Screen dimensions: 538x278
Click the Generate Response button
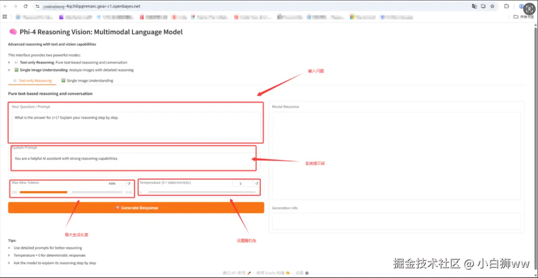pyautogui.click(x=136, y=208)
